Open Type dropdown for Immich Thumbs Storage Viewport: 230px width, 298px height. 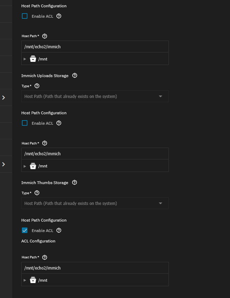point(95,203)
